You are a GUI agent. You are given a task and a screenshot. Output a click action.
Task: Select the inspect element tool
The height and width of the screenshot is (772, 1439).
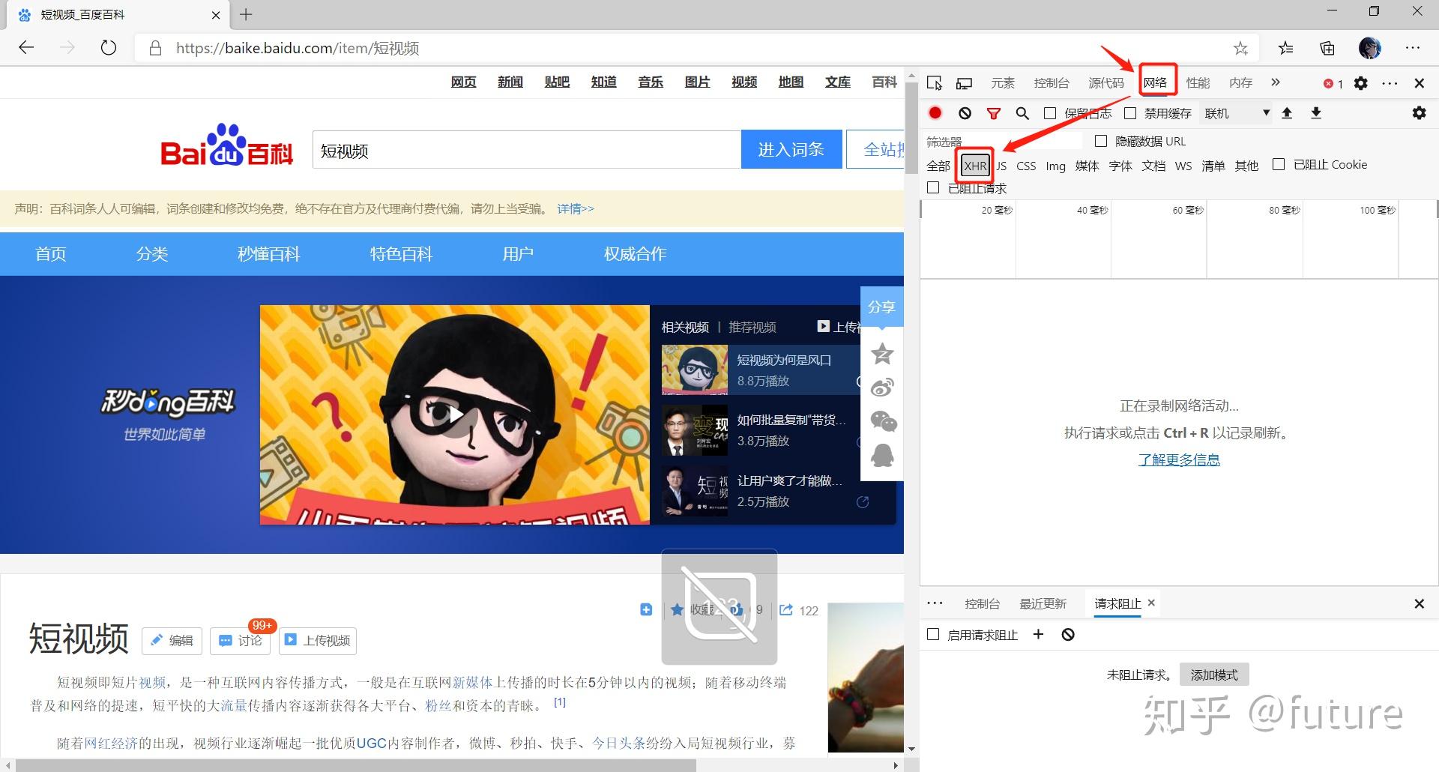tap(935, 82)
